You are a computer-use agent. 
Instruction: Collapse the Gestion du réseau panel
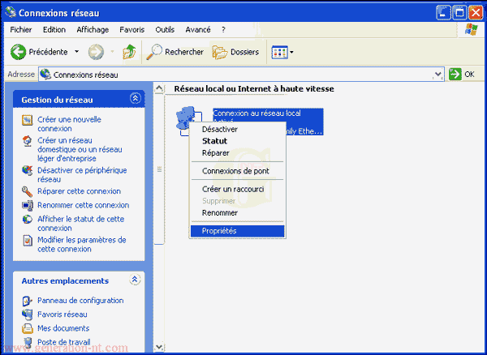tap(135, 99)
